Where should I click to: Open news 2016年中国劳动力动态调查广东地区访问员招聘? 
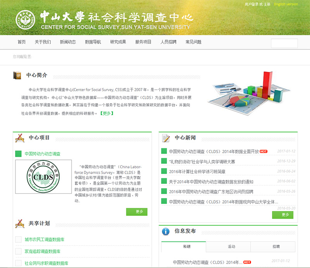coord(211,192)
